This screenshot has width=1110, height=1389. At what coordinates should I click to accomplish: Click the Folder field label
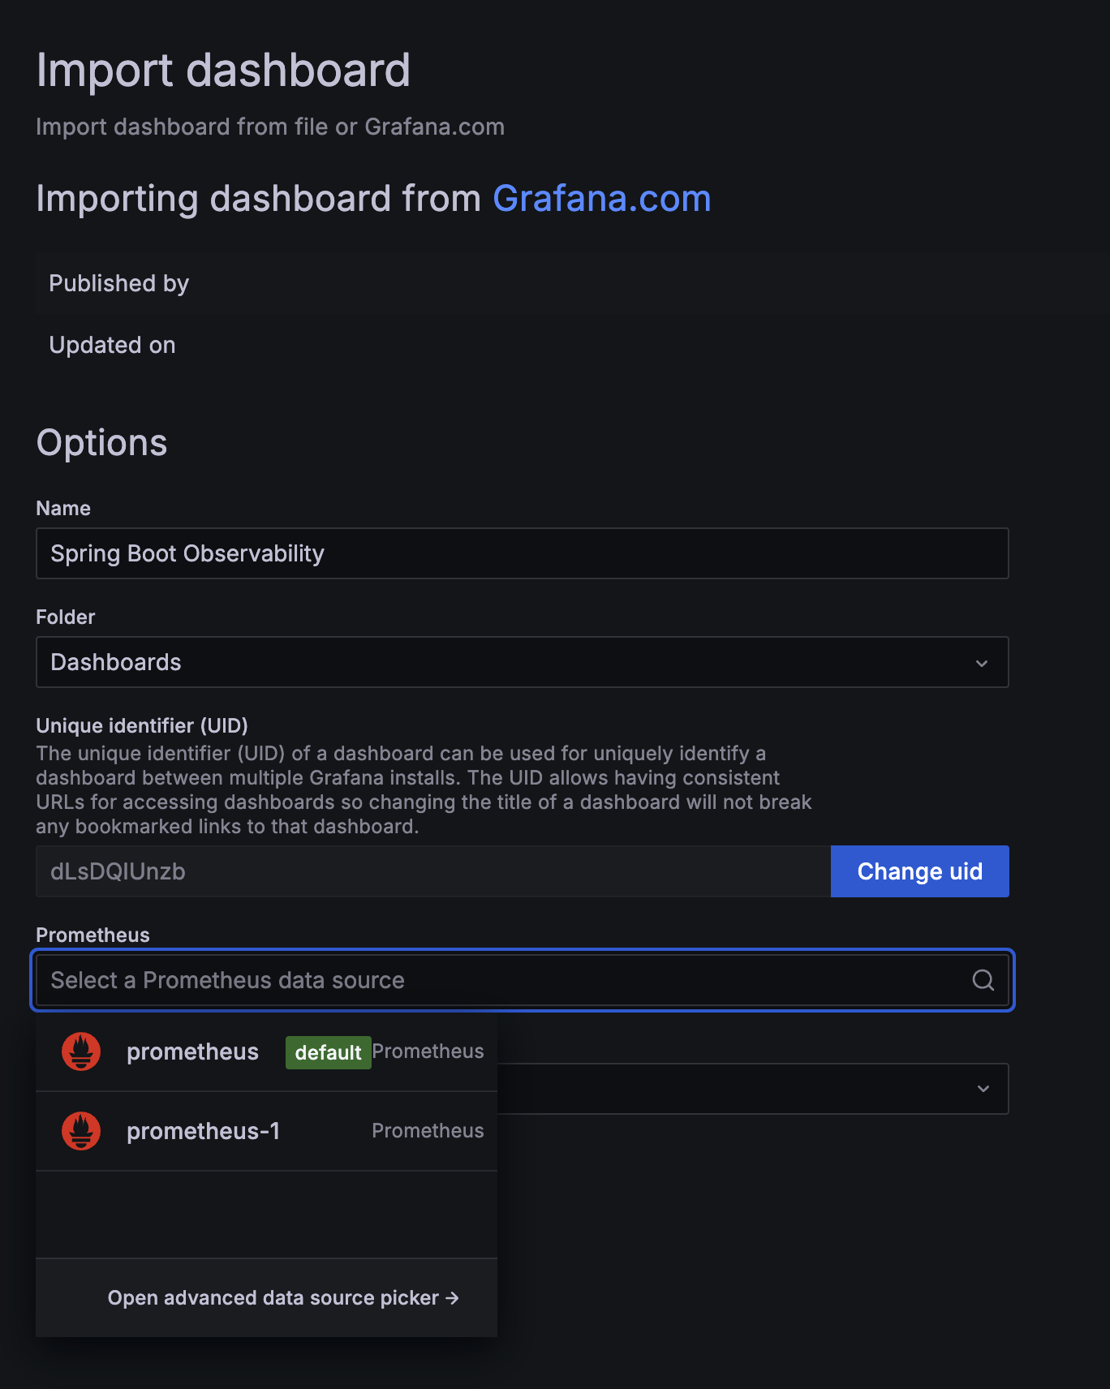[66, 617]
